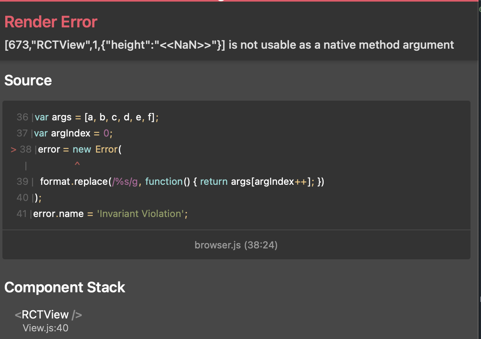Click the red Render Error heading
Screen dimensions: 481x339
50,22
